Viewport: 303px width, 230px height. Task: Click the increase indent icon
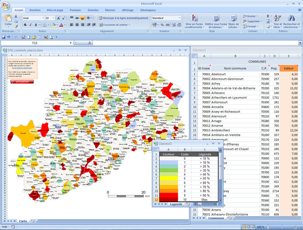tap(94, 25)
